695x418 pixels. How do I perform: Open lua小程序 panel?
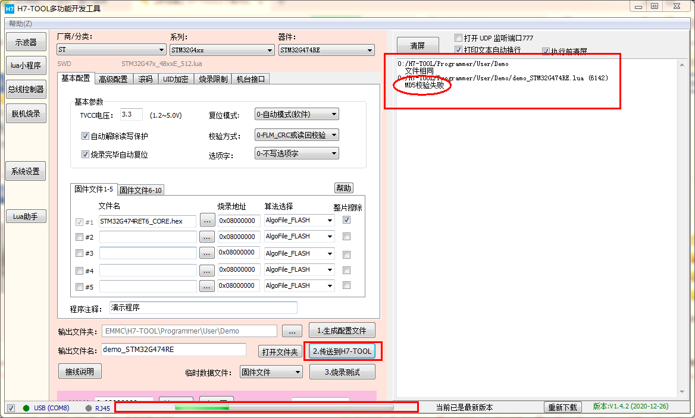click(x=26, y=65)
